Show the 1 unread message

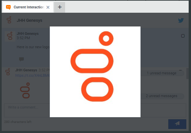162,73
